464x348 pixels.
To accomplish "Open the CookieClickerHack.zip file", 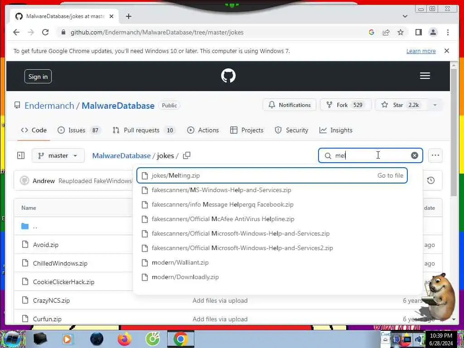I will click(x=63, y=282).
